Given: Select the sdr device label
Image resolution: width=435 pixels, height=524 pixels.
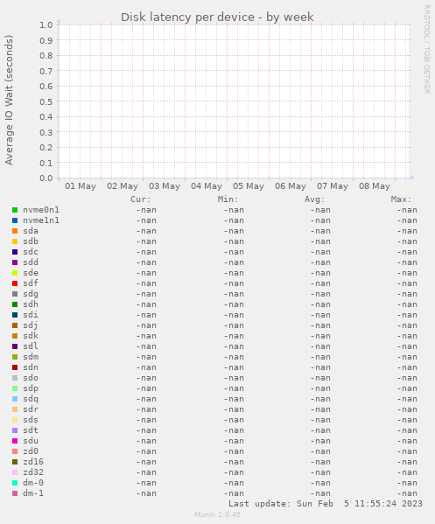Looking at the screenshot, I should coord(31,409).
